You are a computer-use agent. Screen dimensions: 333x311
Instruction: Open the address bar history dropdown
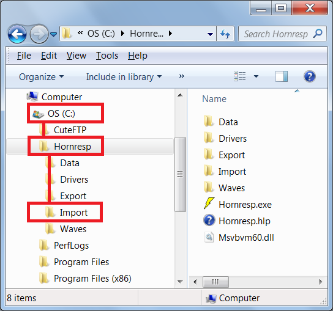tap(210, 34)
